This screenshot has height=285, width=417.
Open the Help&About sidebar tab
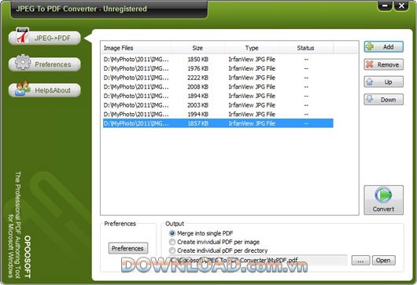tap(45, 90)
